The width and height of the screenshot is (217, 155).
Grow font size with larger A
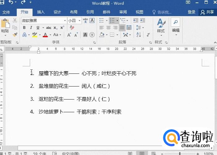tap(69, 35)
